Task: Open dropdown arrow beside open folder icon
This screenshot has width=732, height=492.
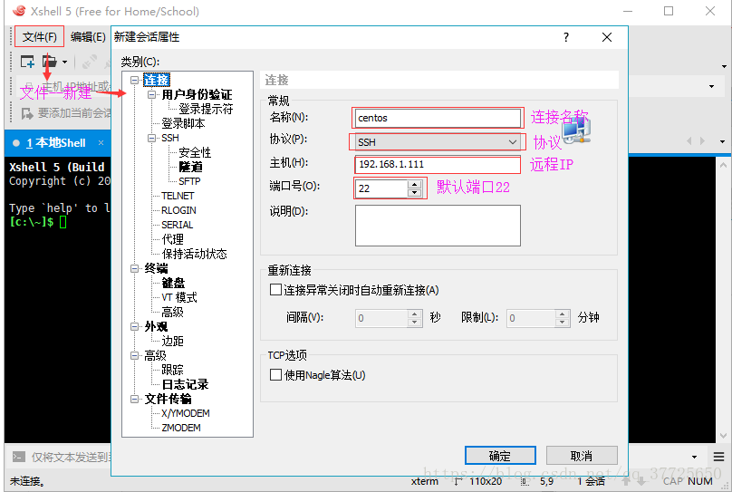Action: 64,63
